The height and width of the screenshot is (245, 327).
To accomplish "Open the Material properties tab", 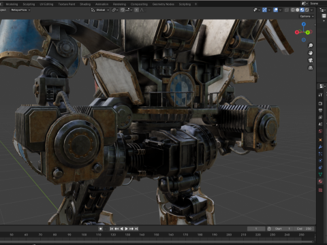I will (320, 181).
